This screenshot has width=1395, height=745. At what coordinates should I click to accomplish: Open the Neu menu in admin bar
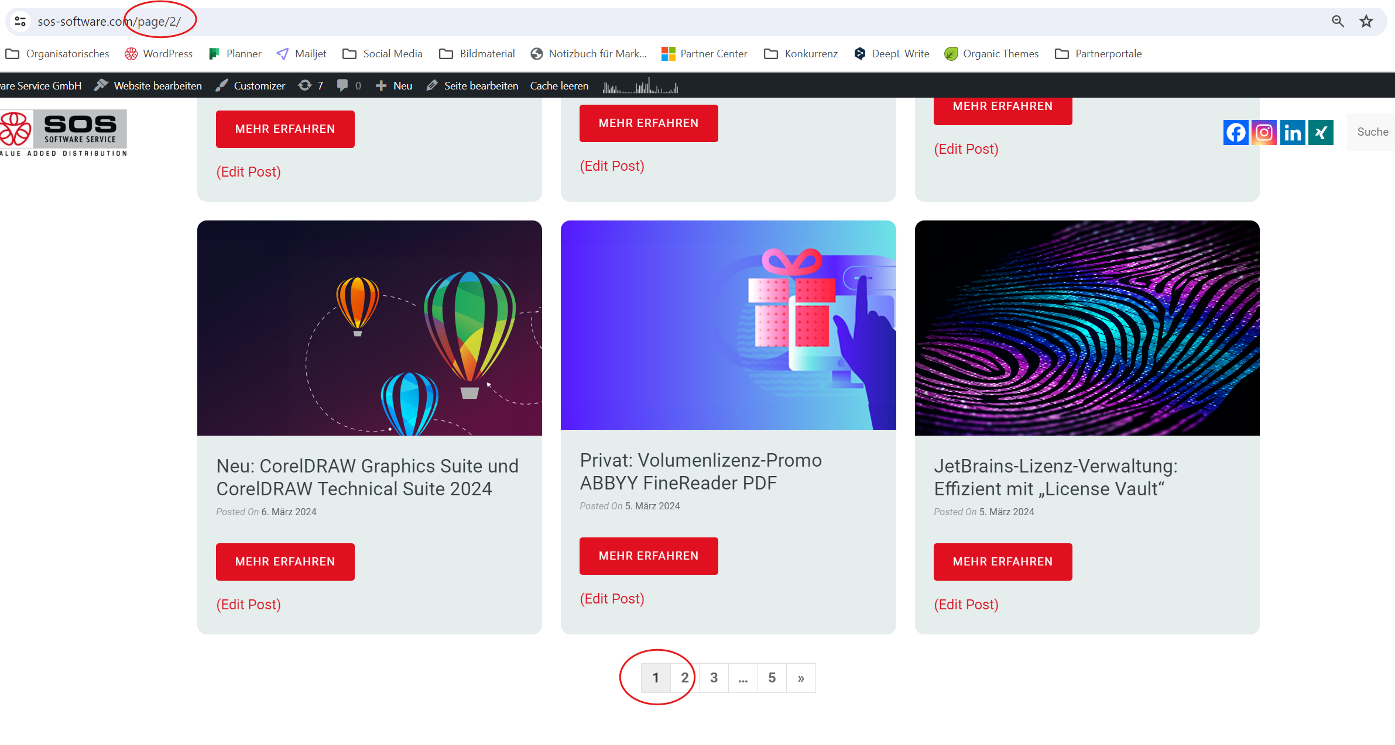coord(394,86)
